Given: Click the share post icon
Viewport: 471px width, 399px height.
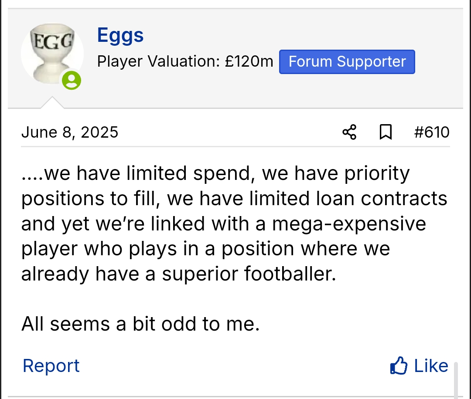Looking at the screenshot, I should (x=349, y=132).
